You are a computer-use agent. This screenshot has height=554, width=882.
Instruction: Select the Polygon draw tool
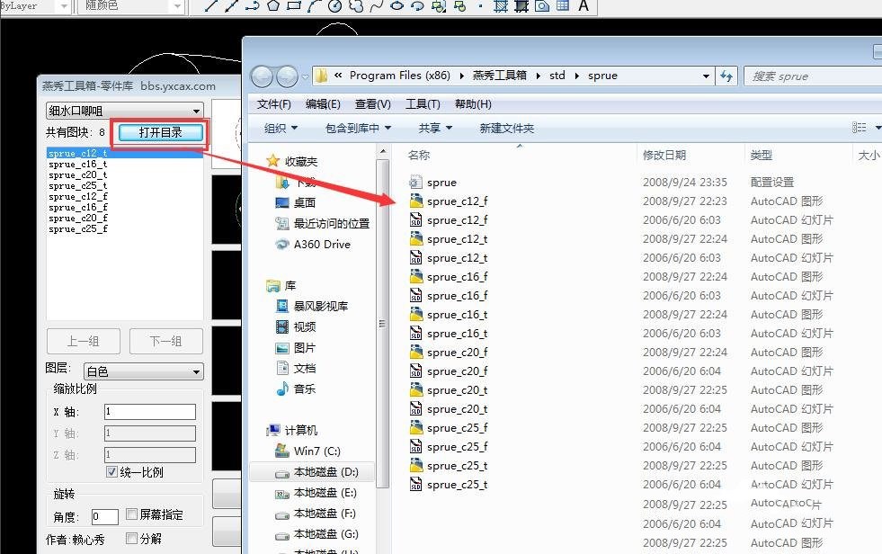272,6
